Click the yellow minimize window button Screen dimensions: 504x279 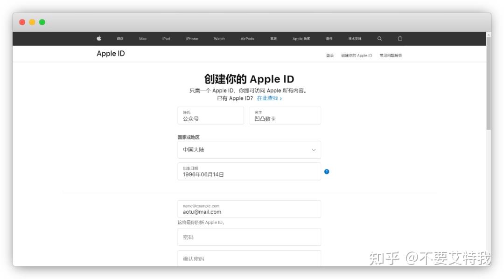(32, 22)
